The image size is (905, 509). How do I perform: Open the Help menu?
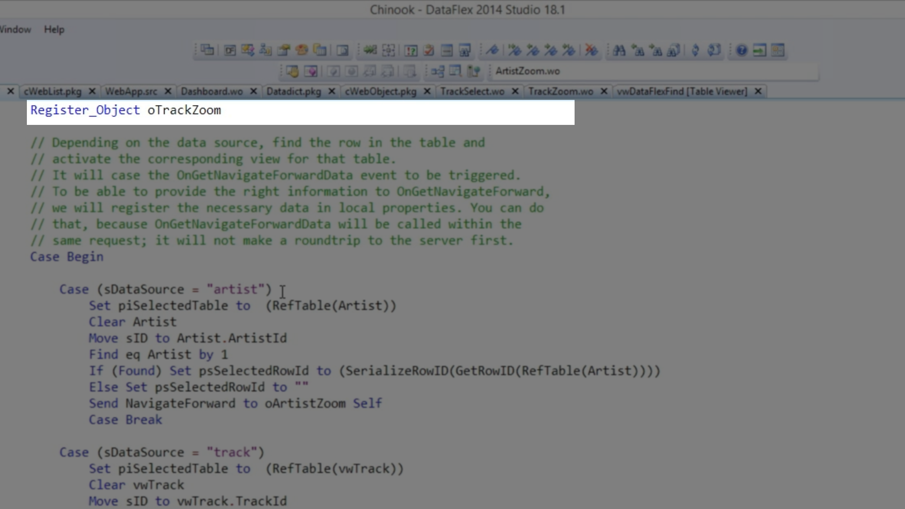pyautogui.click(x=54, y=29)
